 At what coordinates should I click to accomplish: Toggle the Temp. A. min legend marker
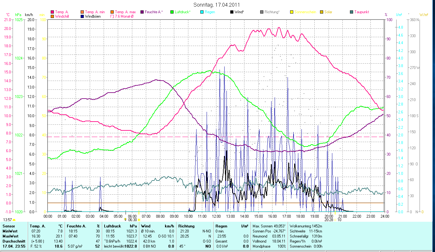83,12
